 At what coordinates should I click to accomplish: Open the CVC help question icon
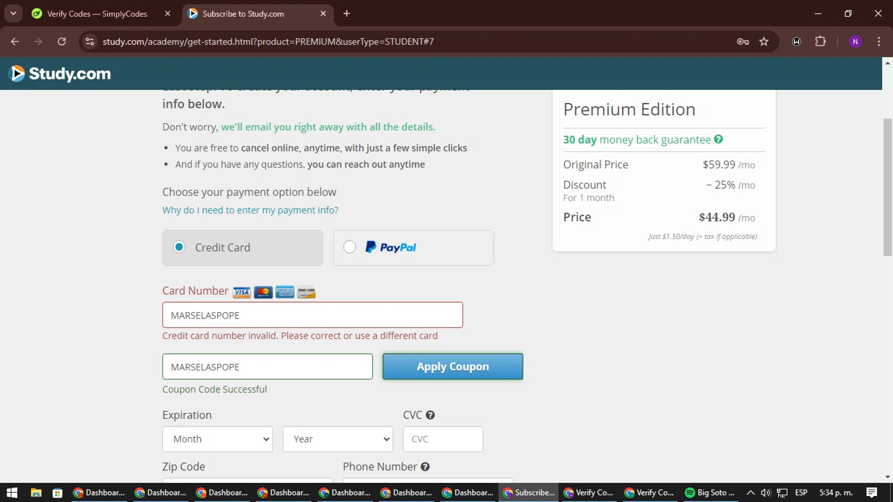tap(430, 415)
